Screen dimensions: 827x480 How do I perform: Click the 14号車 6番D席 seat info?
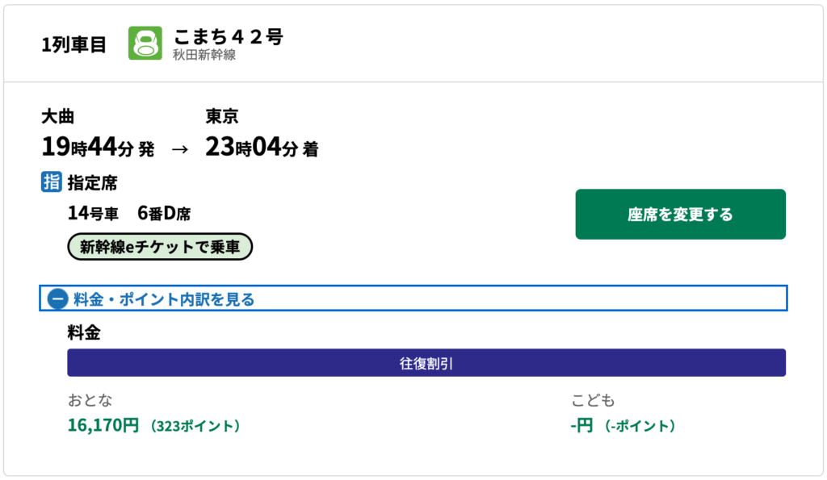(x=129, y=214)
